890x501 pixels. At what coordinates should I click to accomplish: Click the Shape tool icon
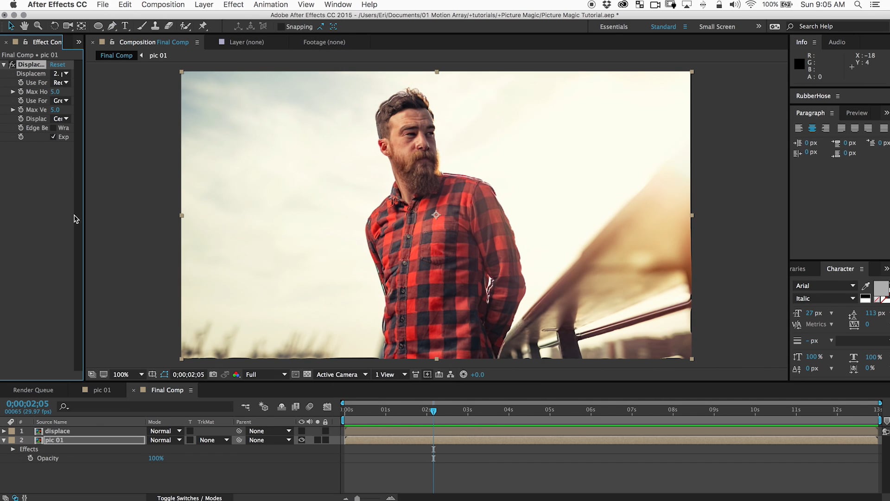pos(98,26)
